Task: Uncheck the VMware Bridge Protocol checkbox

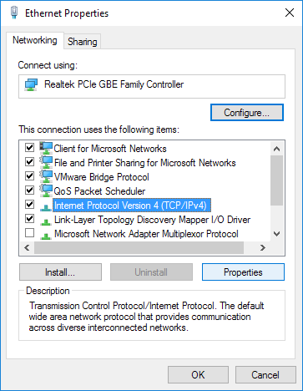Action: coord(29,175)
